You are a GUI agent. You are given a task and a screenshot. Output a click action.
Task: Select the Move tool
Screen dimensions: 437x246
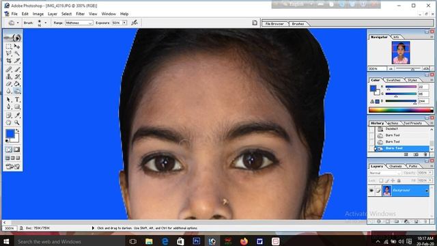[x=17, y=46]
